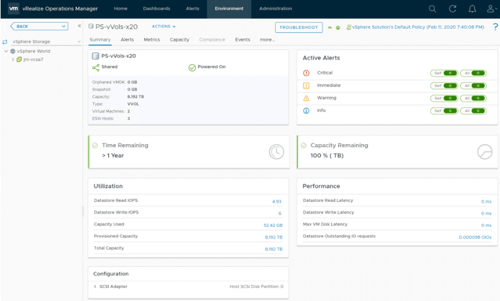
Task: Switch to the Metrics tab
Action: point(152,39)
